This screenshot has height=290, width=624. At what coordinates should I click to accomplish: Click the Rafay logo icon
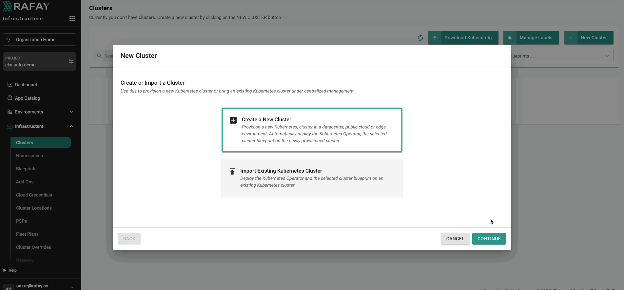pyautogui.click(x=7, y=6)
